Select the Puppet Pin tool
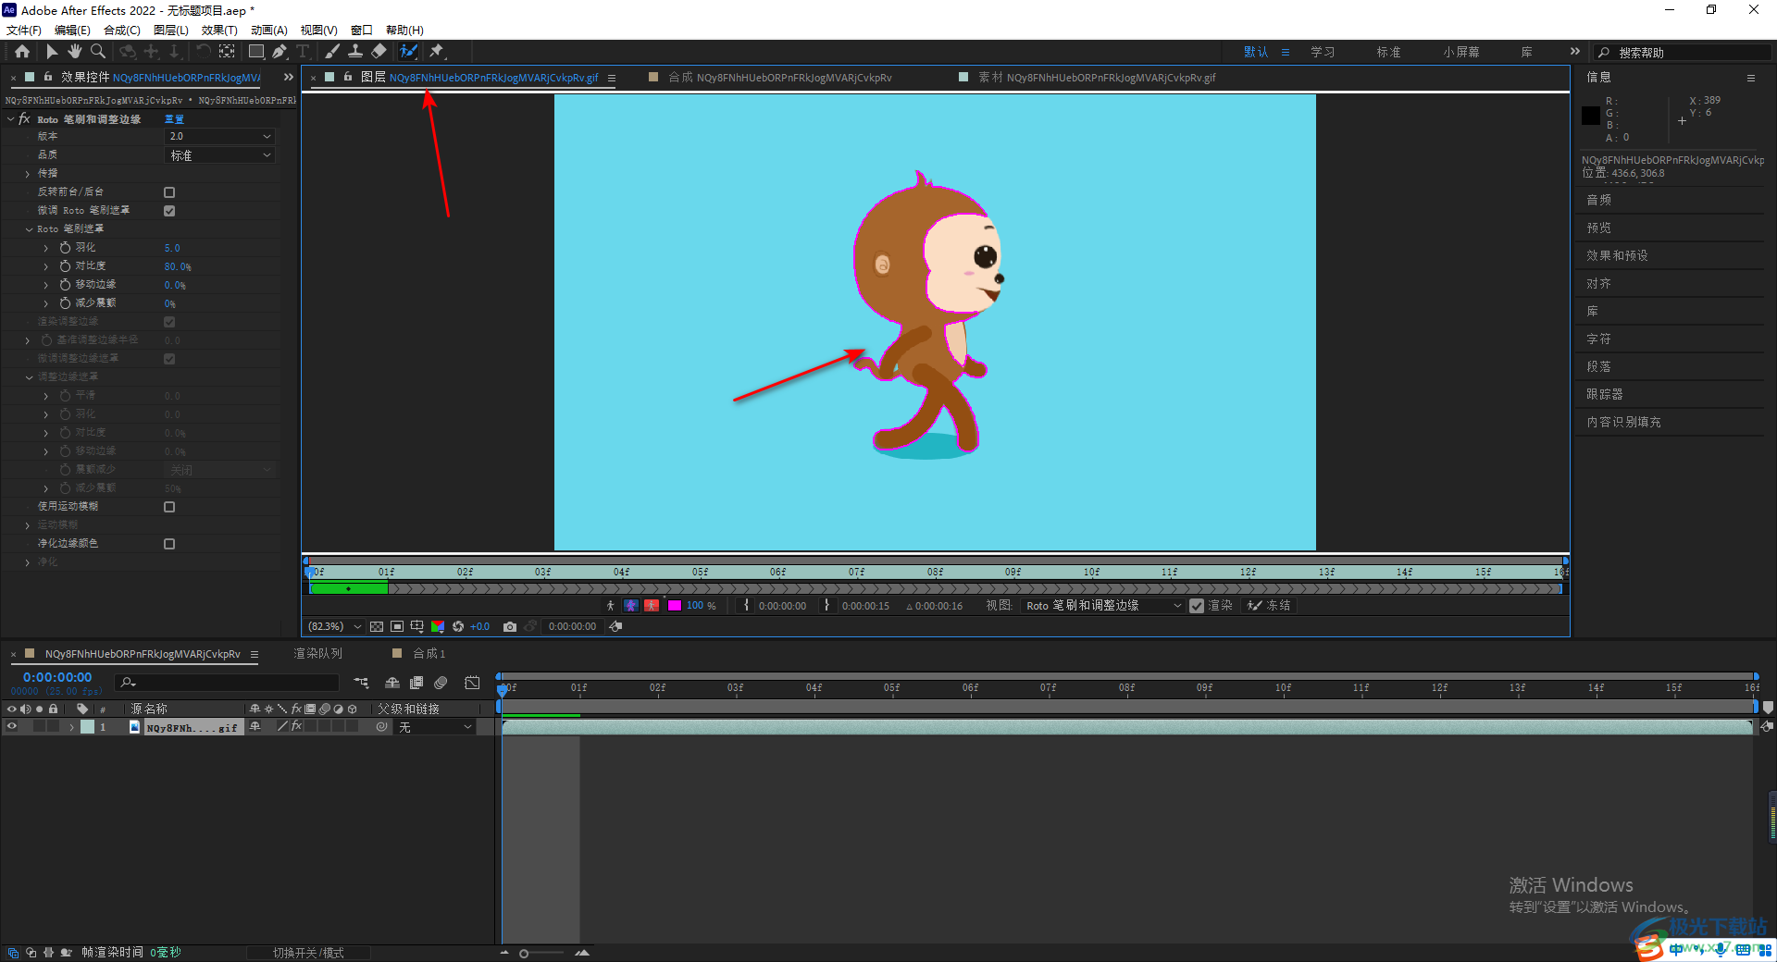The width and height of the screenshot is (1777, 962). pyautogui.click(x=437, y=52)
